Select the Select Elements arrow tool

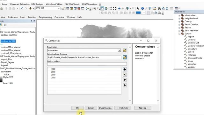(138, 9)
